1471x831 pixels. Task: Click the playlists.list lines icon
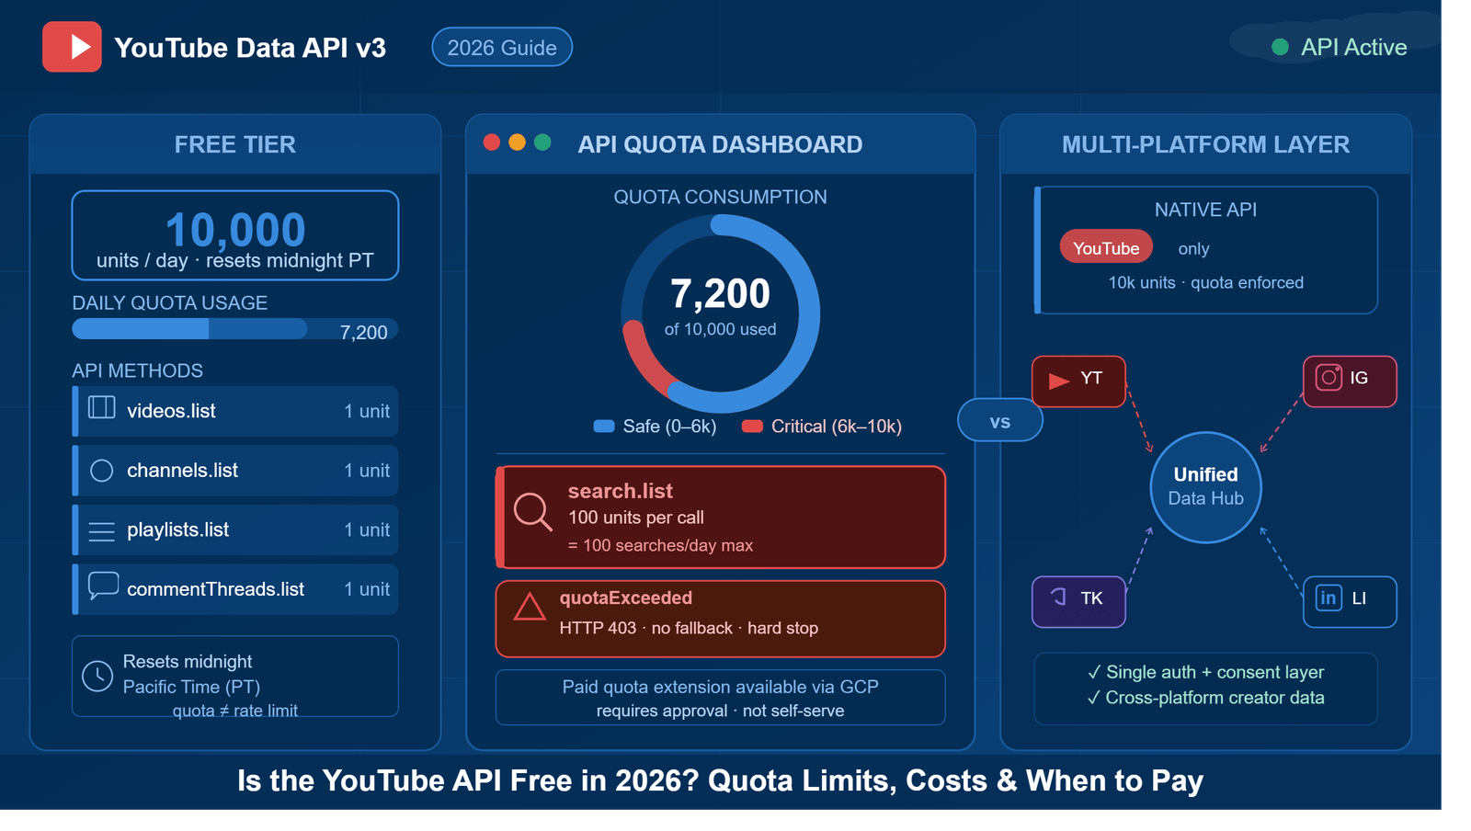[x=102, y=531]
